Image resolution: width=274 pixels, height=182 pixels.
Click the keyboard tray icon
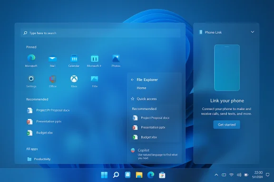[224, 175]
